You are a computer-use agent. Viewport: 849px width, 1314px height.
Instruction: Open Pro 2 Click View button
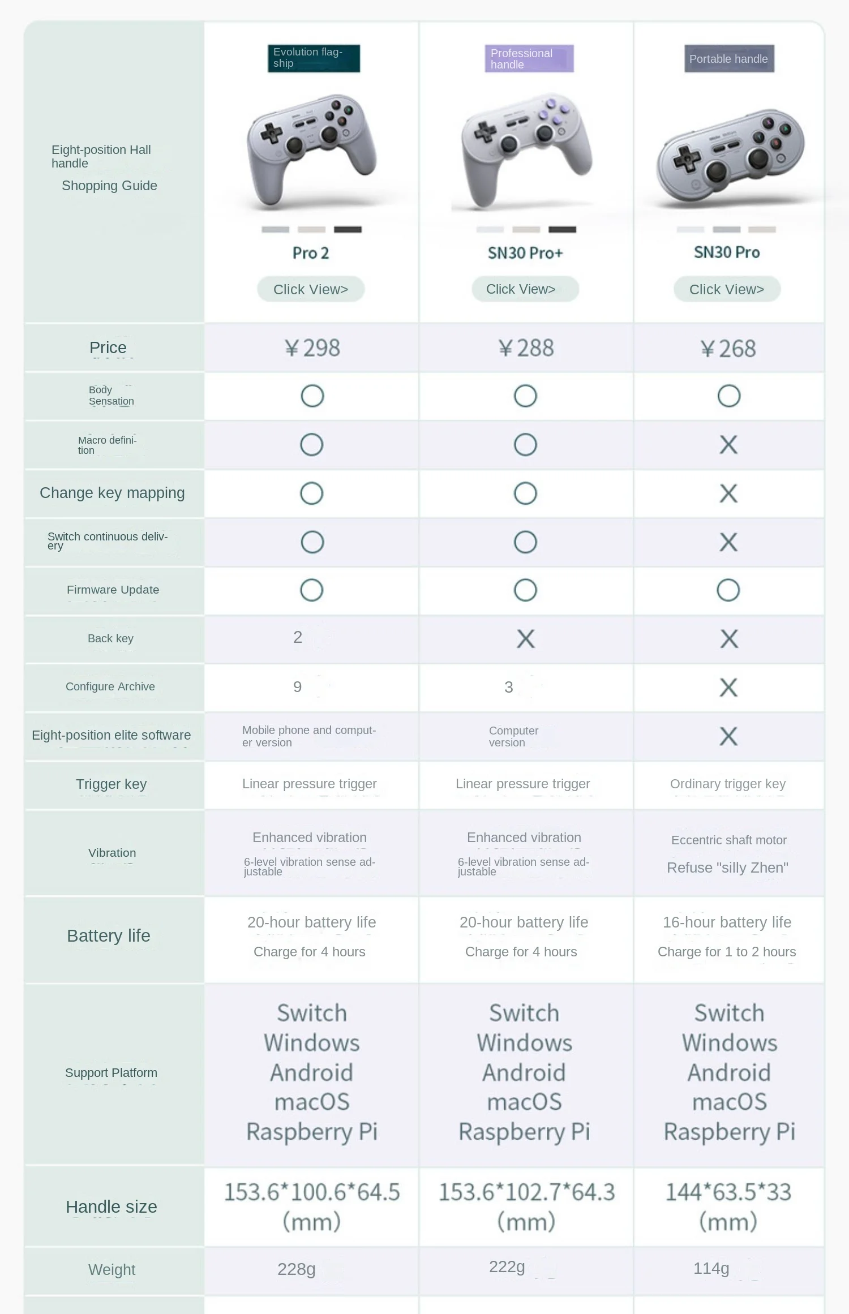[311, 289]
